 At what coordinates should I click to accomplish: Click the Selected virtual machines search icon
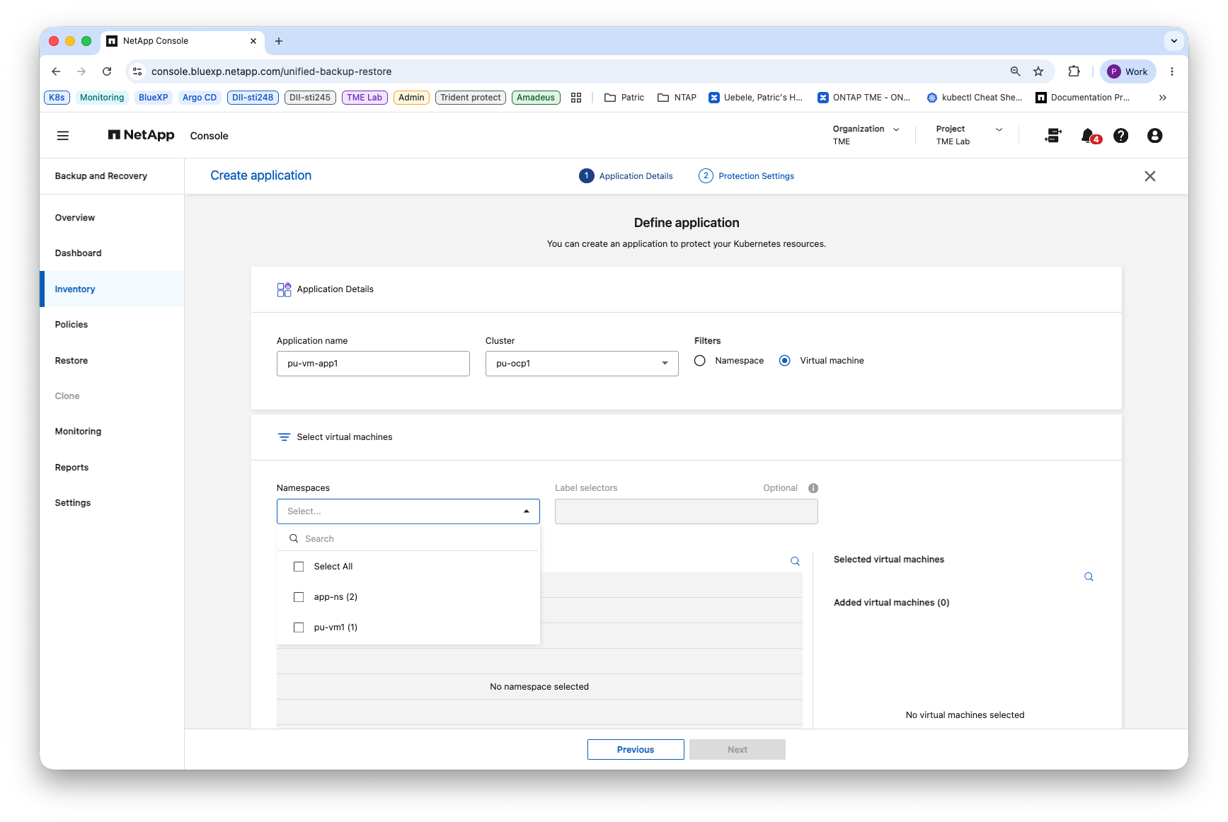1089,577
